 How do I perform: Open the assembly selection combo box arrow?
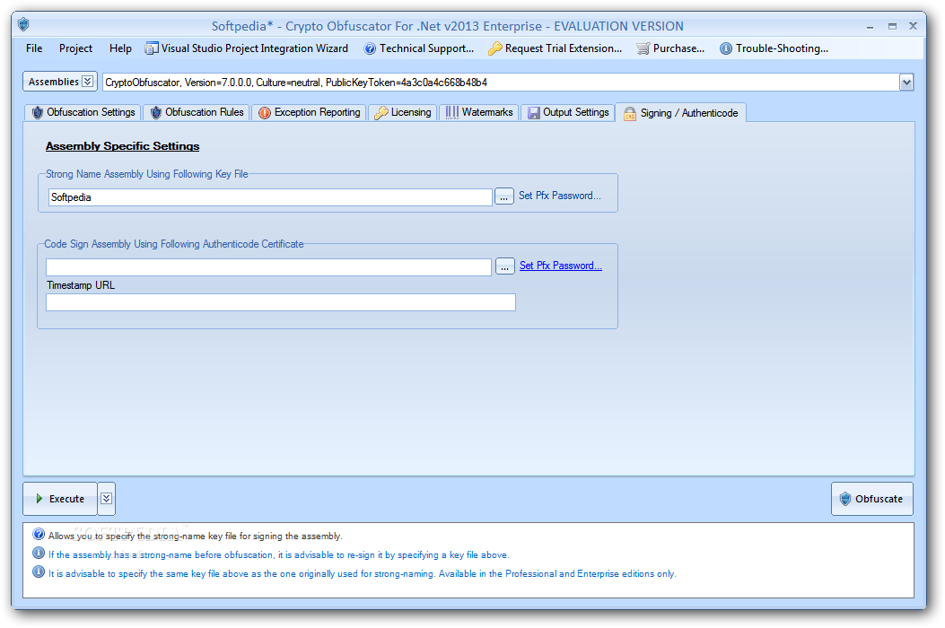pos(906,83)
